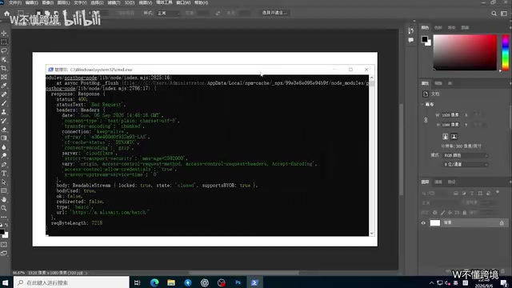The height and width of the screenshot is (288, 512).
Task: Toggle width-height link chain icon
Action: [x=426, y=120]
